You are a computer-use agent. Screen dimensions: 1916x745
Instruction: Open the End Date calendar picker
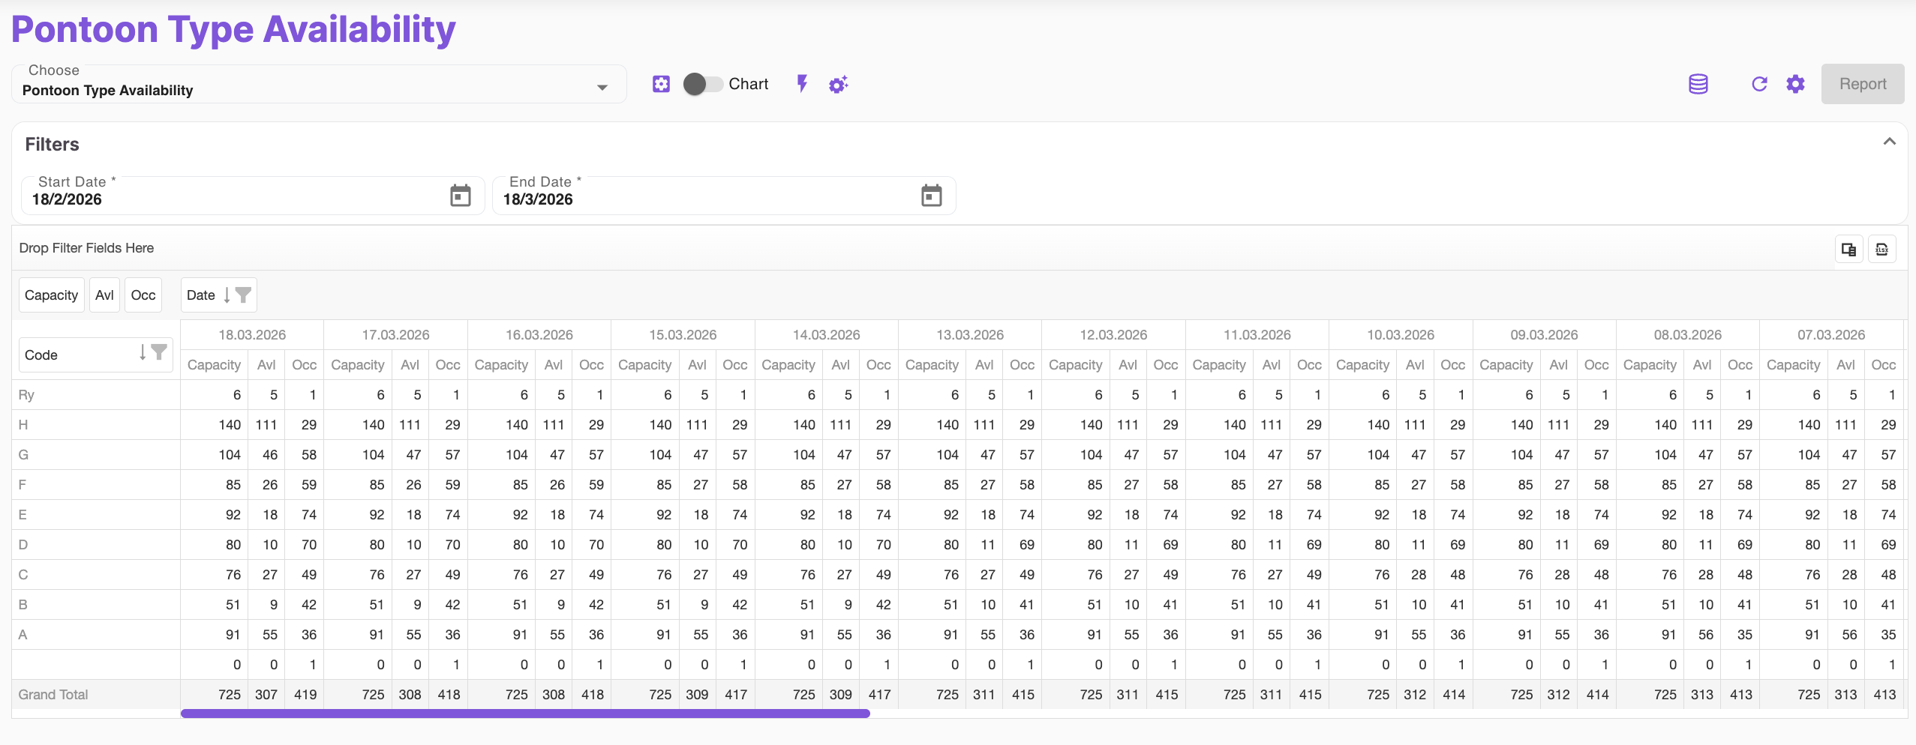coord(931,196)
